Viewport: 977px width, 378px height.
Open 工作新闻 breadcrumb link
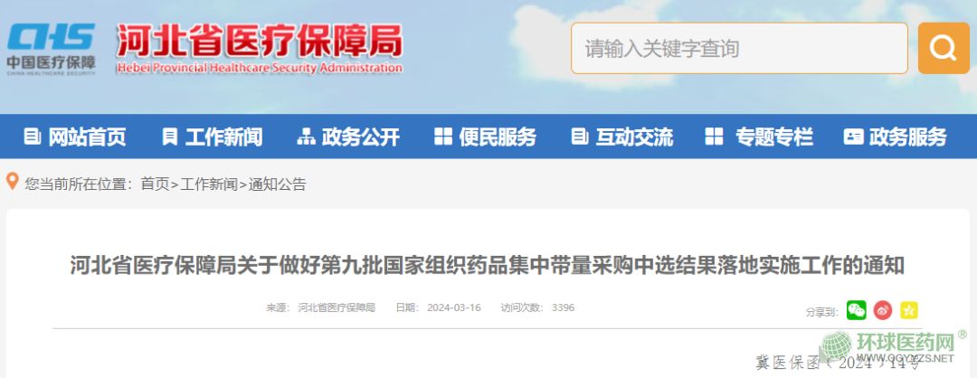(209, 184)
